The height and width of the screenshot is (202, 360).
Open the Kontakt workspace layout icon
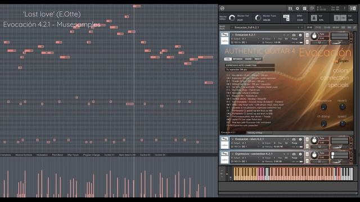point(305,8)
